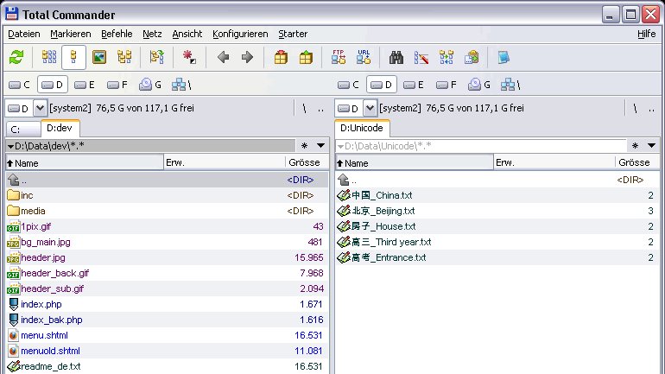Click the FTP connect toolbar icon
Viewport: 665px width, 374px height.
coord(338,57)
